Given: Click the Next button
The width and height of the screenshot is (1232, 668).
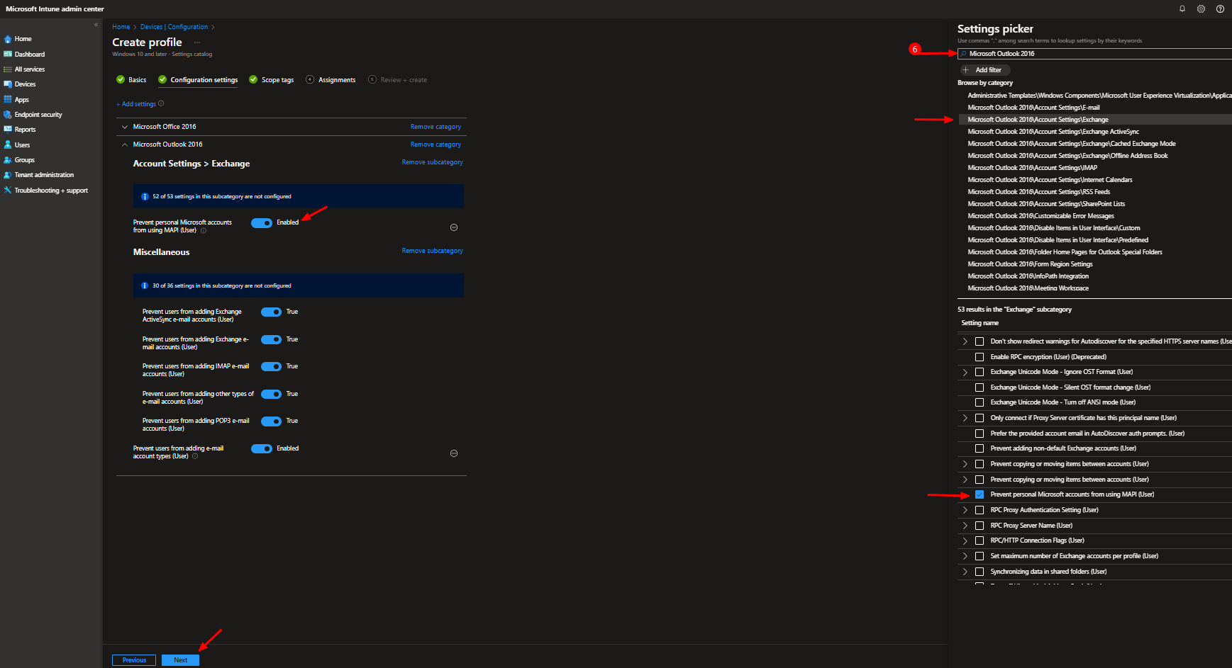Looking at the screenshot, I should click(x=181, y=660).
